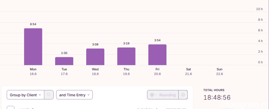The width and height of the screenshot is (269, 109).
Task: Select the Monday 6:54 bar
Action: [33, 47]
